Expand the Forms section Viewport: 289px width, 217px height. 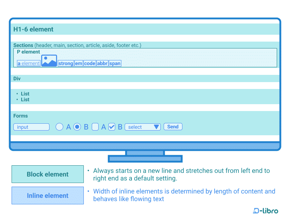(21, 116)
